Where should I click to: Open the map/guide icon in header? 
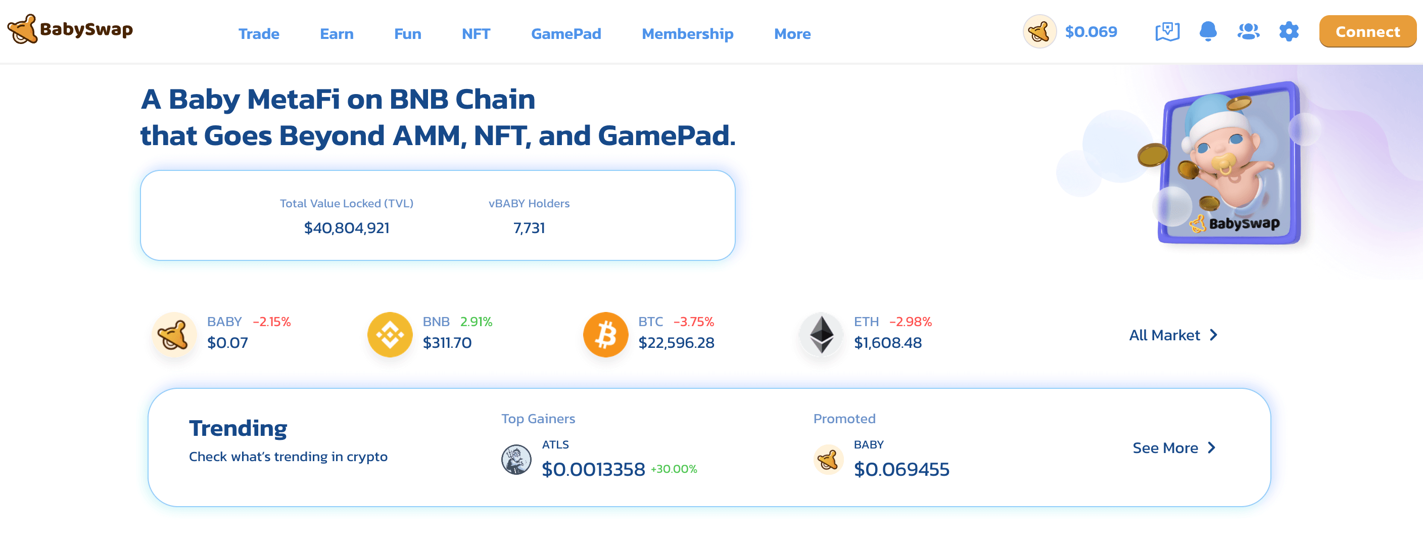[1167, 31]
